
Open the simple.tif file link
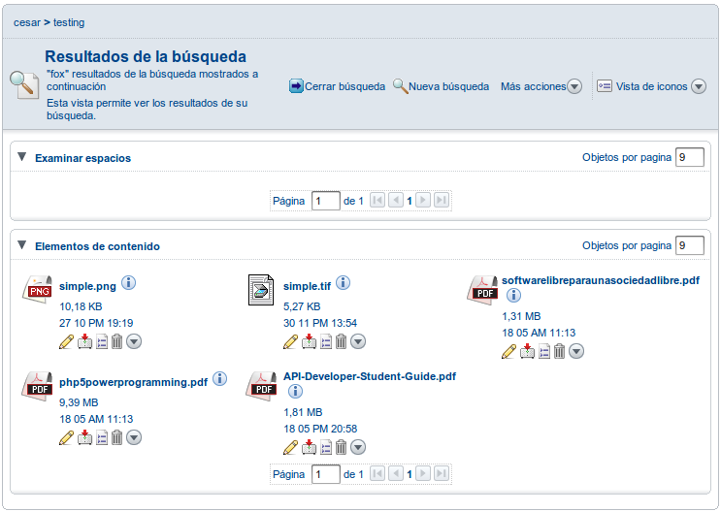tap(307, 286)
